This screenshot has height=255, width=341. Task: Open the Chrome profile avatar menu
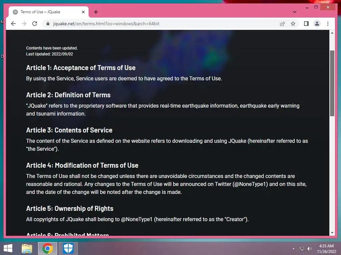(317, 24)
